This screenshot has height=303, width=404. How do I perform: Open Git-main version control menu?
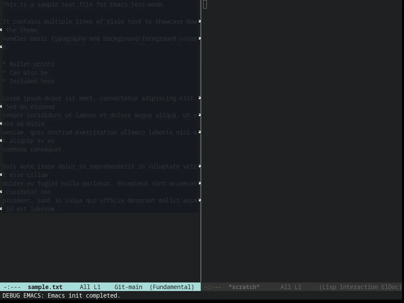tap(128, 287)
